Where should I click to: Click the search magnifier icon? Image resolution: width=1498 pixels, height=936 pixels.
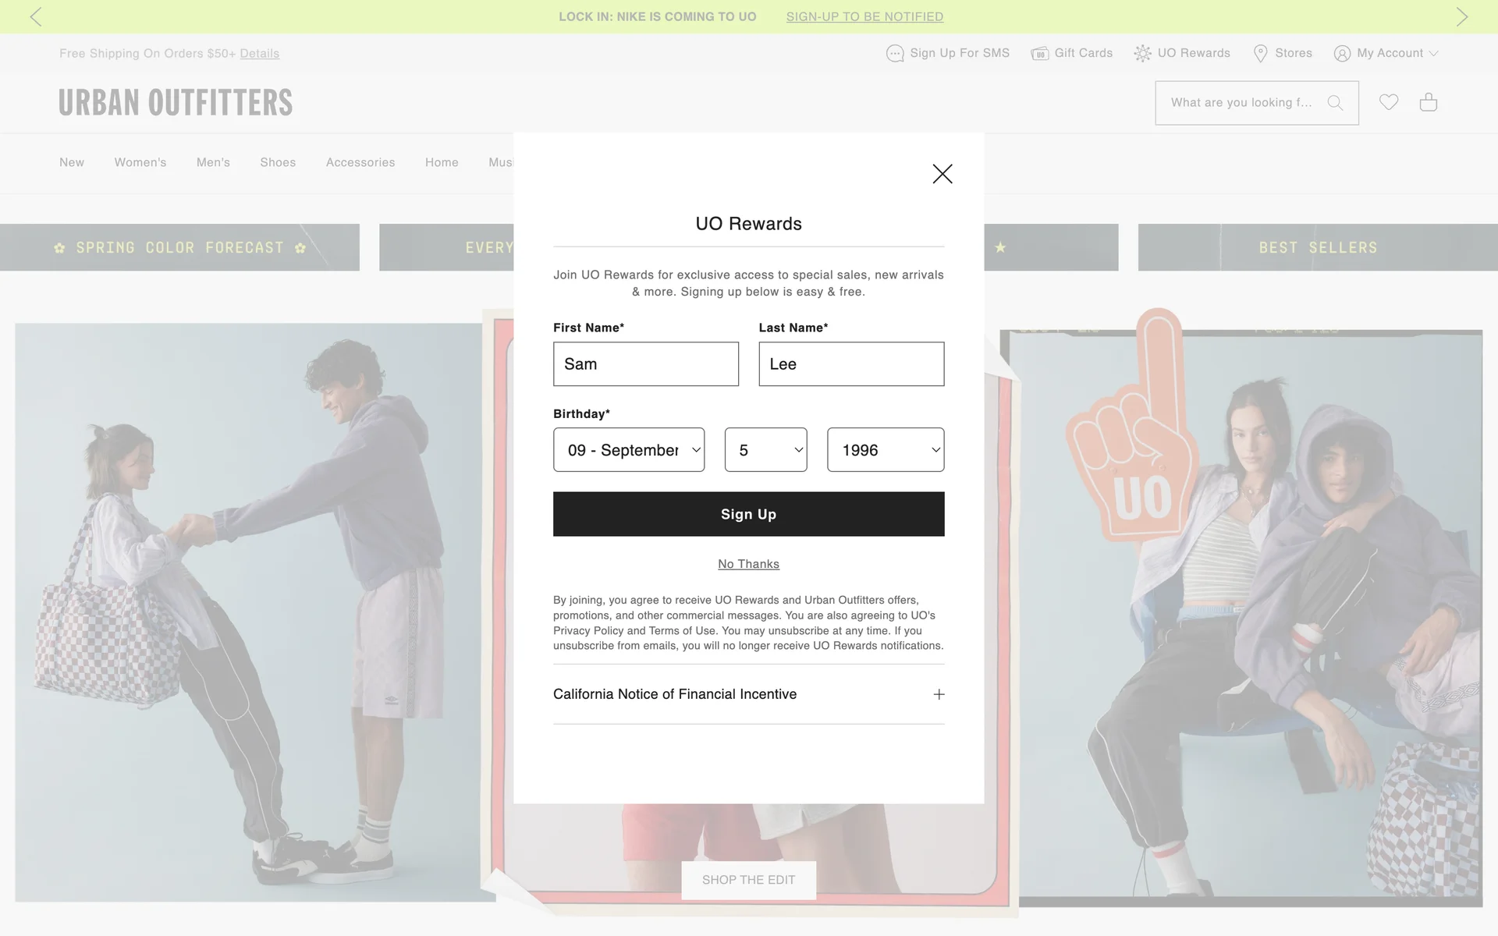click(1335, 103)
